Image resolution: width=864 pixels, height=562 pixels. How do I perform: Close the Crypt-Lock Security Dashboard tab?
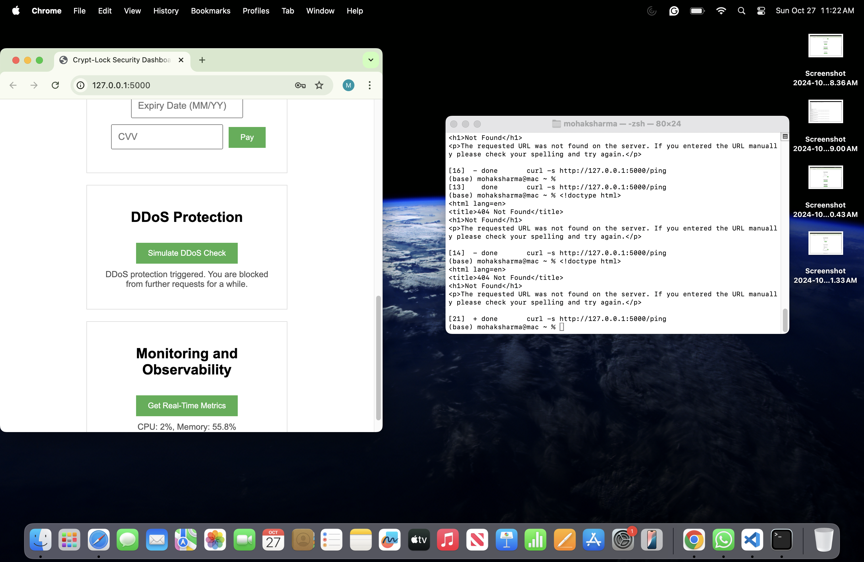coord(181,60)
